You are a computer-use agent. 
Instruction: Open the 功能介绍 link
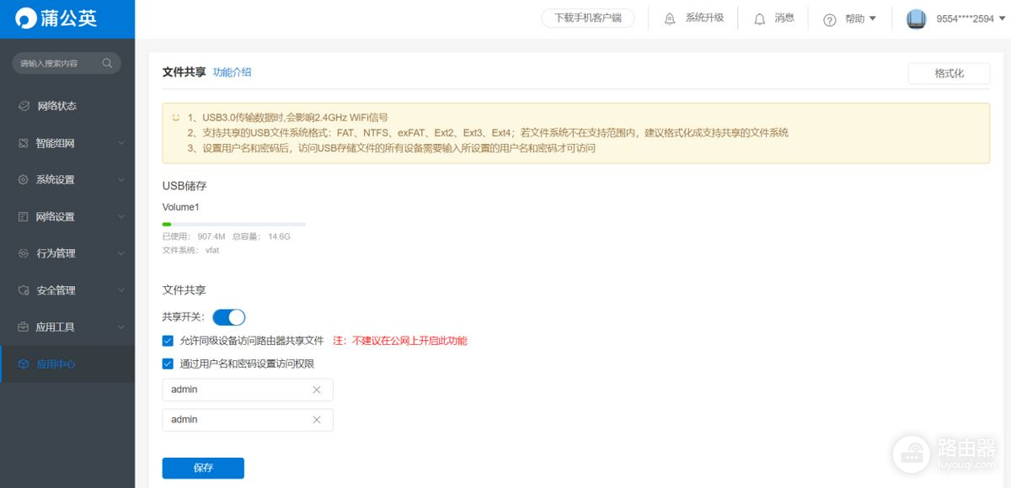click(232, 72)
